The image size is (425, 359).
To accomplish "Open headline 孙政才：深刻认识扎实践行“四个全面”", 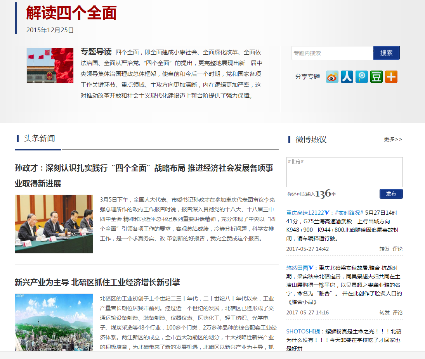I will (144, 176).
